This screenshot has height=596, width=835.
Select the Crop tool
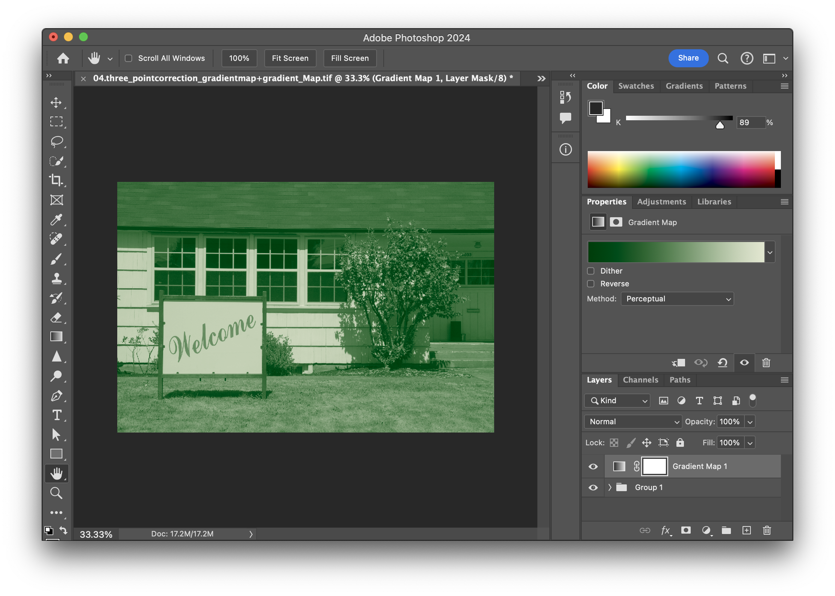pos(56,180)
